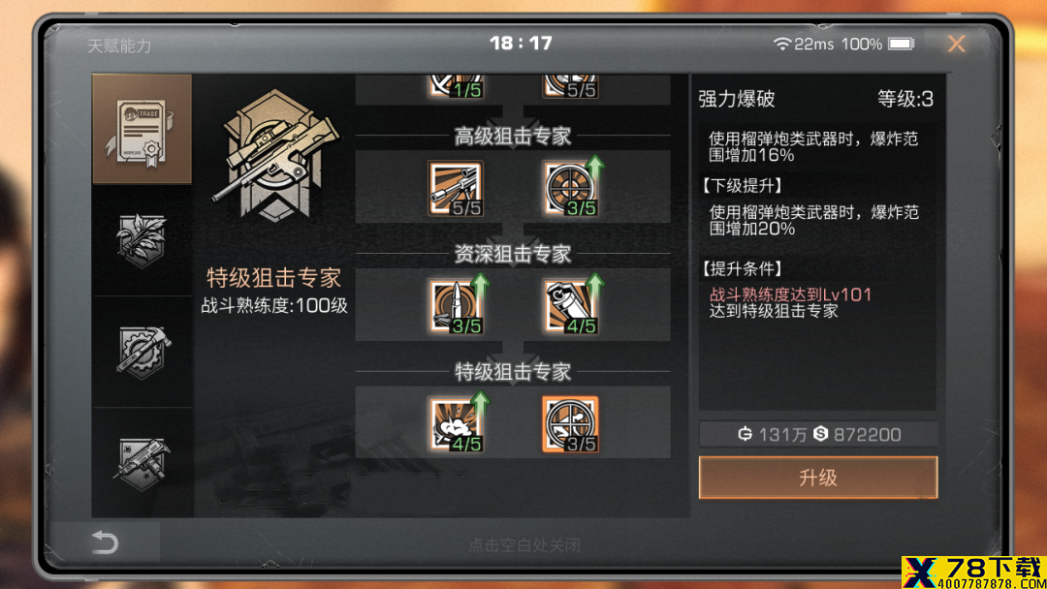Click the 强力爆破 skill title
This screenshot has height=589, width=1047.
(x=737, y=99)
